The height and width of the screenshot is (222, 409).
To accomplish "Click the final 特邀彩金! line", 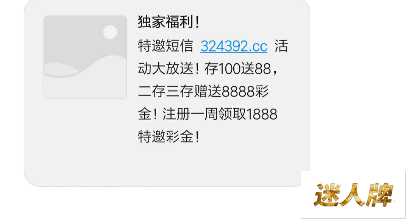I will click(x=169, y=137).
